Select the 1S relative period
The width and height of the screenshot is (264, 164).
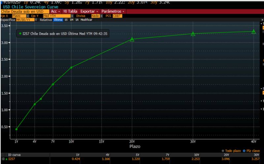pos(66,20)
